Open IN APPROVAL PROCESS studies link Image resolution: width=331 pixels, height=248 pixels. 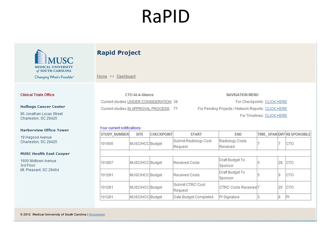[x=148, y=108]
